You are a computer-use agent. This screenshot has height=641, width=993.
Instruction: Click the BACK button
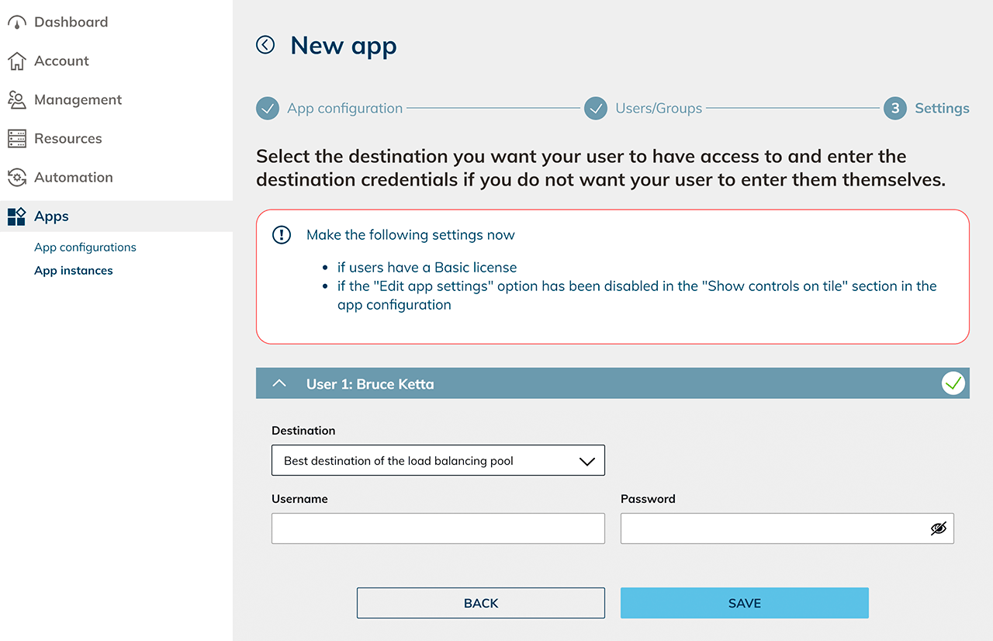click(480, 603)
